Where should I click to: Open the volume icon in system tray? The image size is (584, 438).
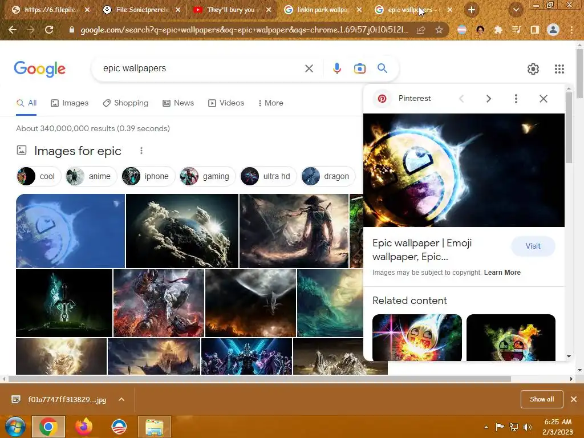(527, 427)
